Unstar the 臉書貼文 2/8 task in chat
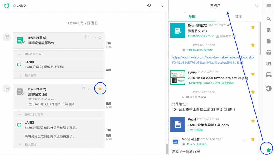Image resolution: width=274 pixels, height=155 pixels. click(x=100, y=89)
